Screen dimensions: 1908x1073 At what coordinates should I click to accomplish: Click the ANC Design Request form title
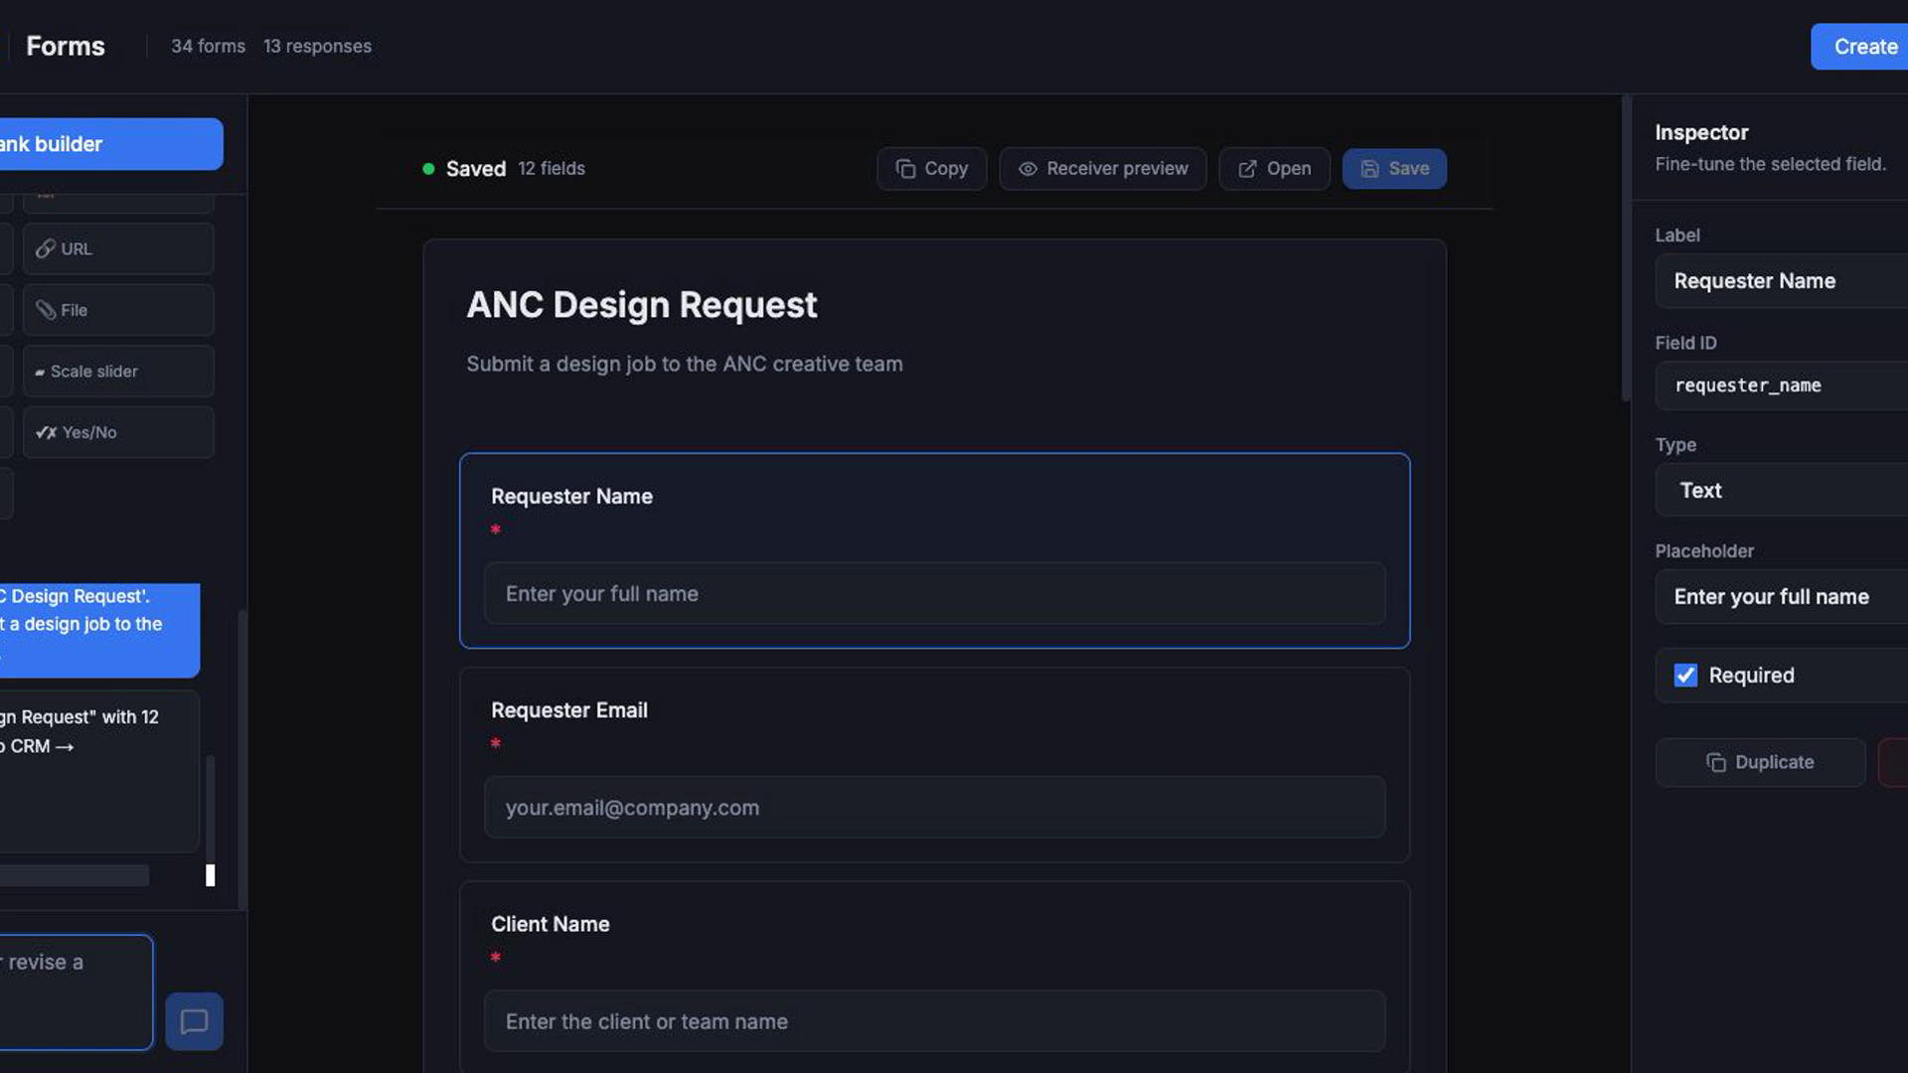pyautogui.click(x=642, y=305)
